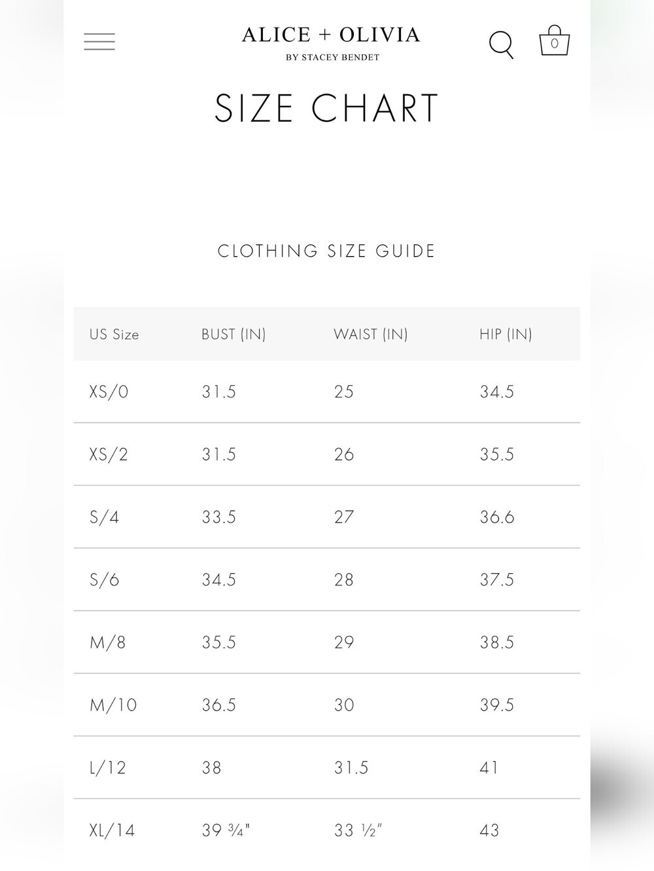Click the M/10 size label
The height and width of the screenshot is (871, 654).
[113, 705]
